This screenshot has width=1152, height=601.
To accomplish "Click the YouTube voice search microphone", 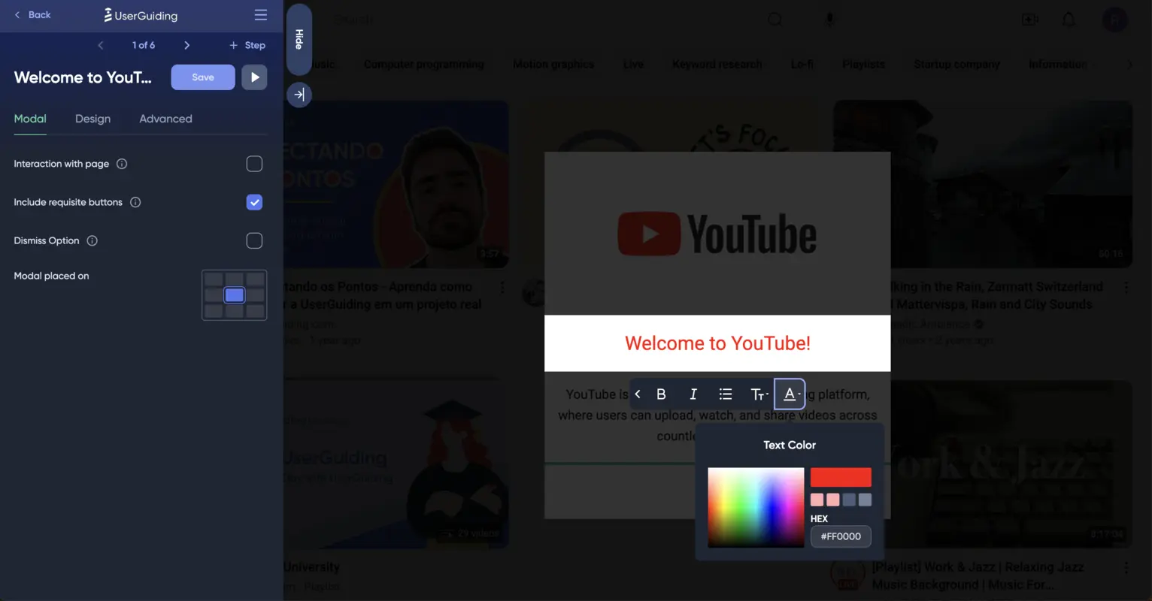I will point(829,20).
